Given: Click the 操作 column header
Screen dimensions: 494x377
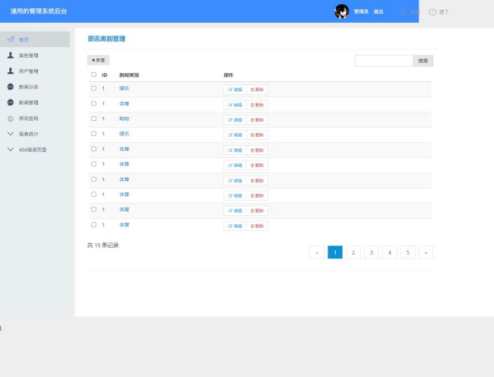Looking at the screenshot, I should [229, 75].
